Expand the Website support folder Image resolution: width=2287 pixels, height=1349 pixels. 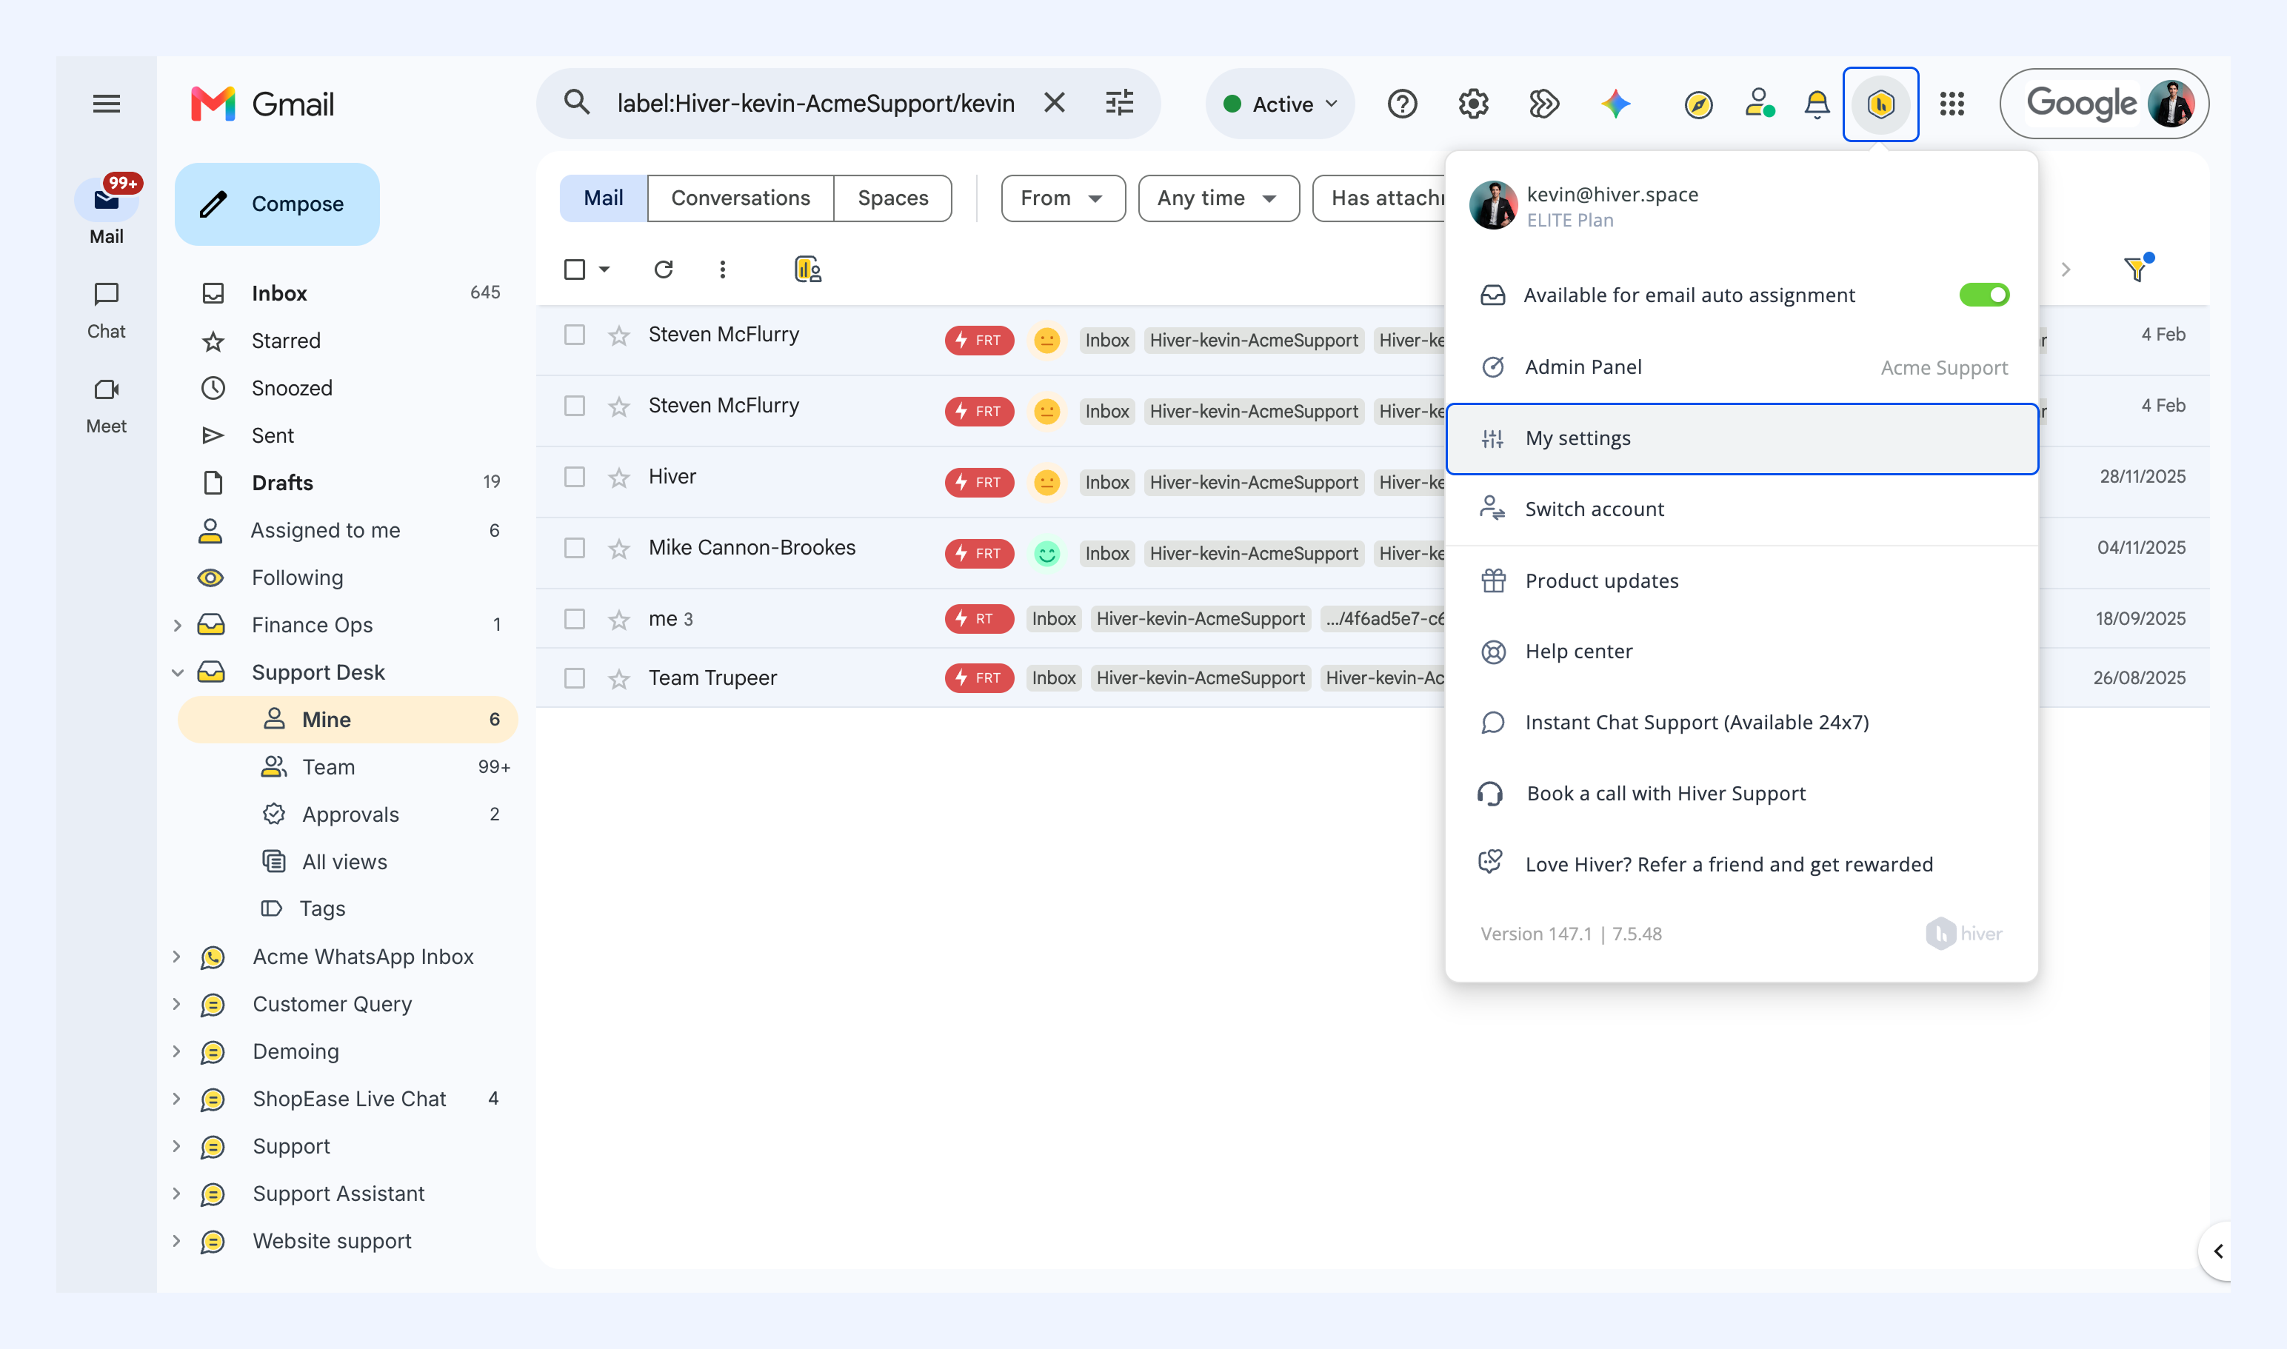pos(177,1241)
